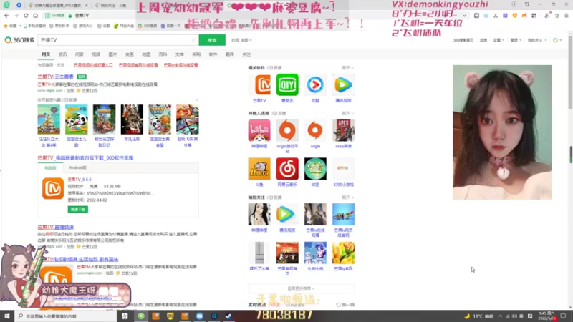Image resolution: width=573 pixels, height=322 pixels.
Task: Open the 登录 dropdown in page header
Action: point(516,40)
